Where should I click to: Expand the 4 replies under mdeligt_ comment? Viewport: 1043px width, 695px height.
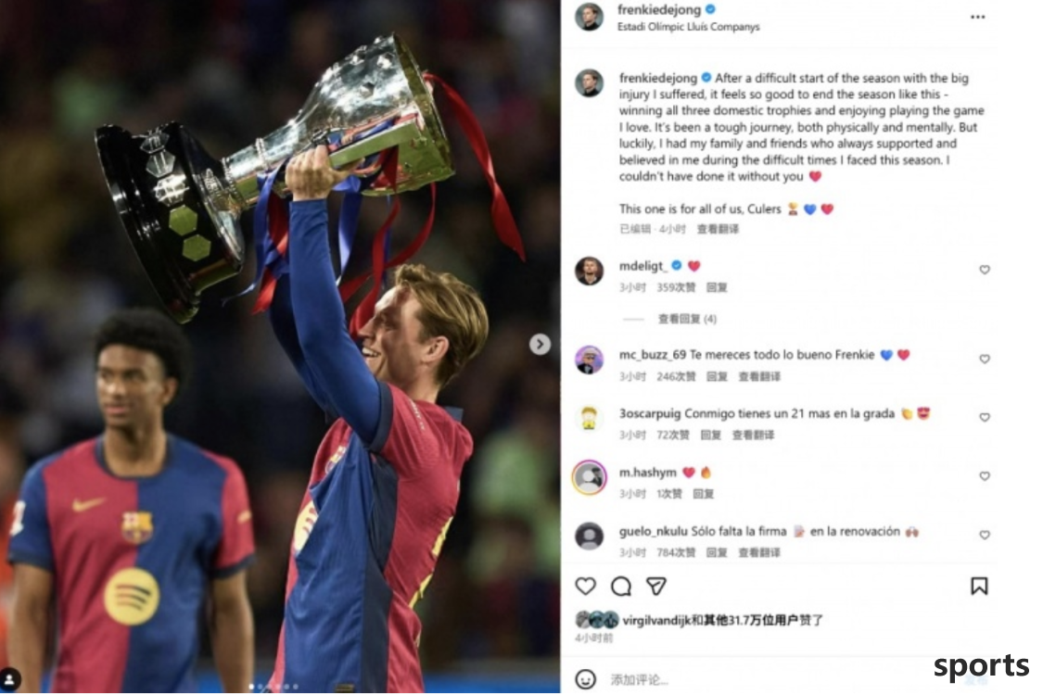point(687,319)
